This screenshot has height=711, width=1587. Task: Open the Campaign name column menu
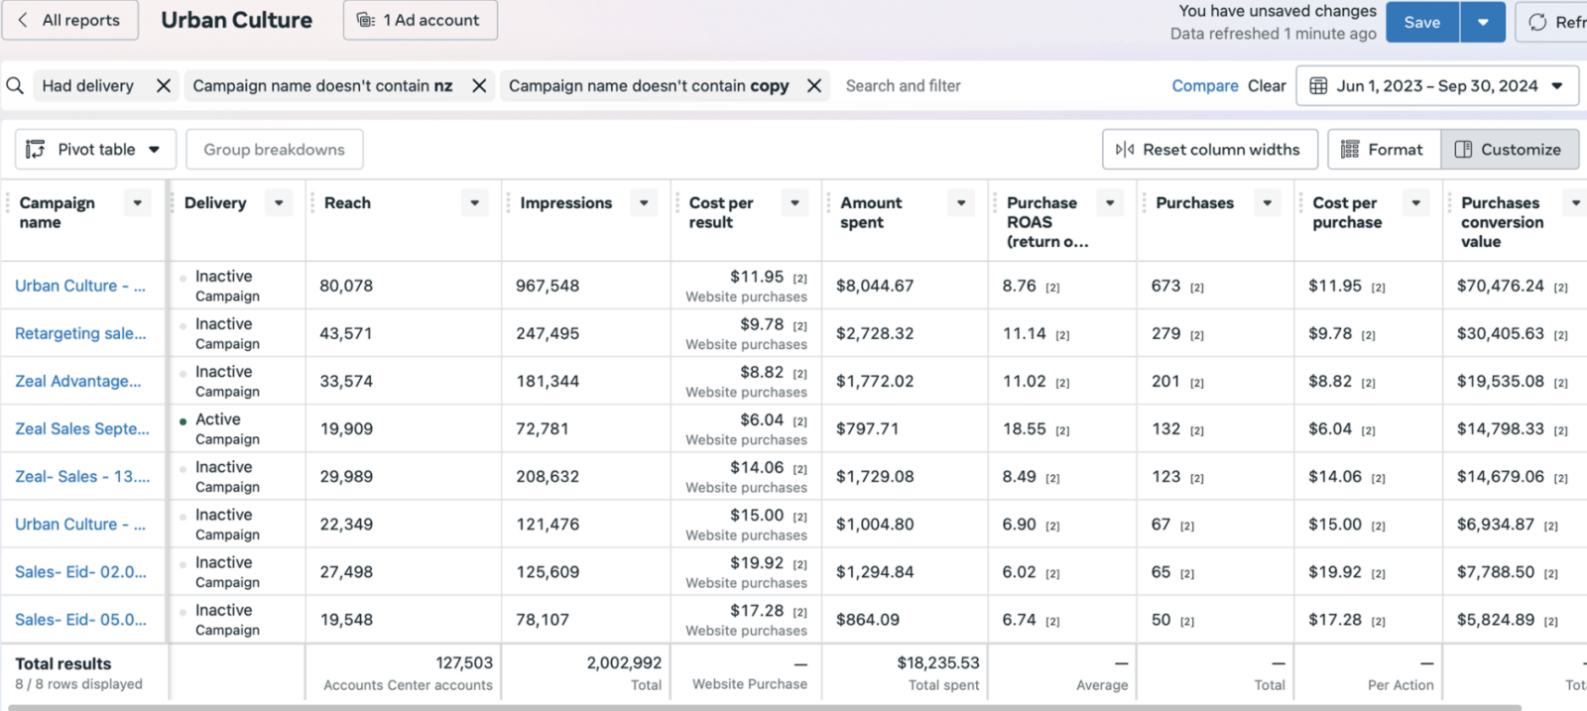coord(138,203)
